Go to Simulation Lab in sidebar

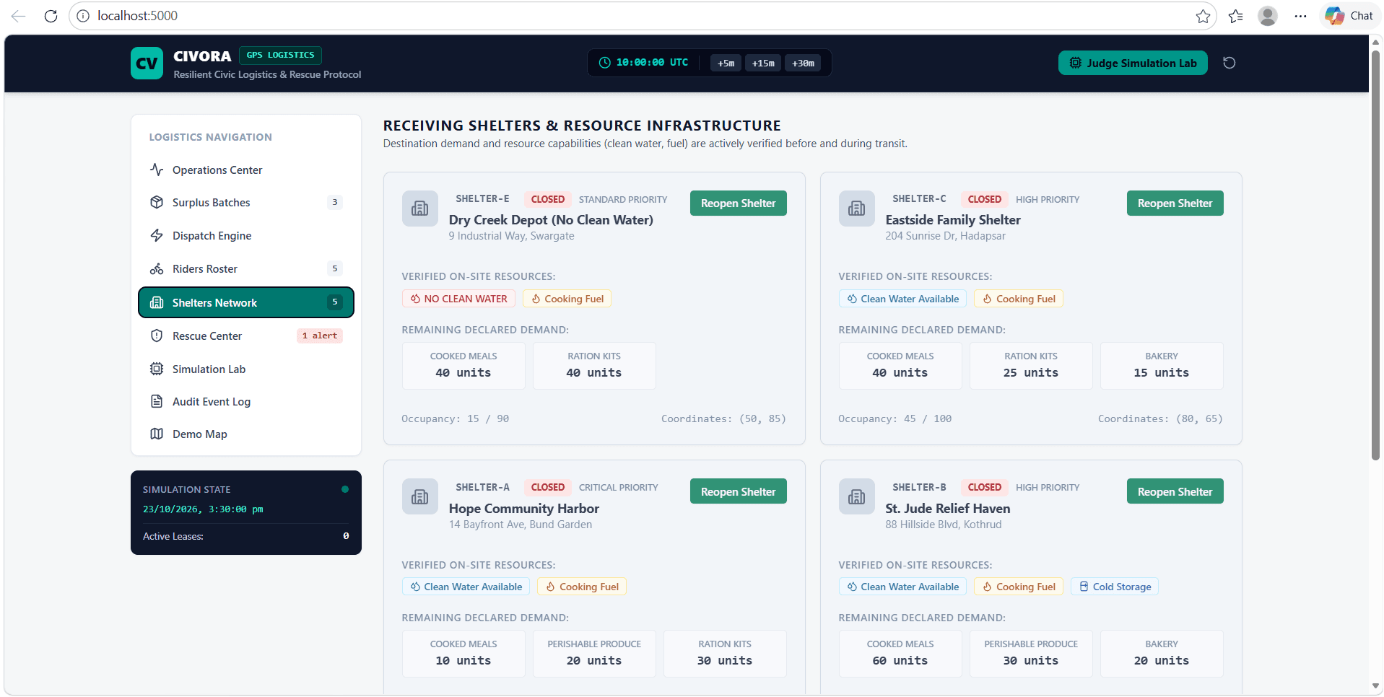(x=245, y=369)
